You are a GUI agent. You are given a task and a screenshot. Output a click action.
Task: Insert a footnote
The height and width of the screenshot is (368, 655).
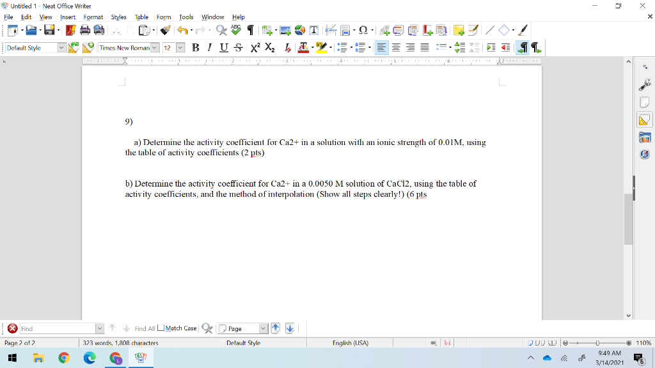[399, 30]
